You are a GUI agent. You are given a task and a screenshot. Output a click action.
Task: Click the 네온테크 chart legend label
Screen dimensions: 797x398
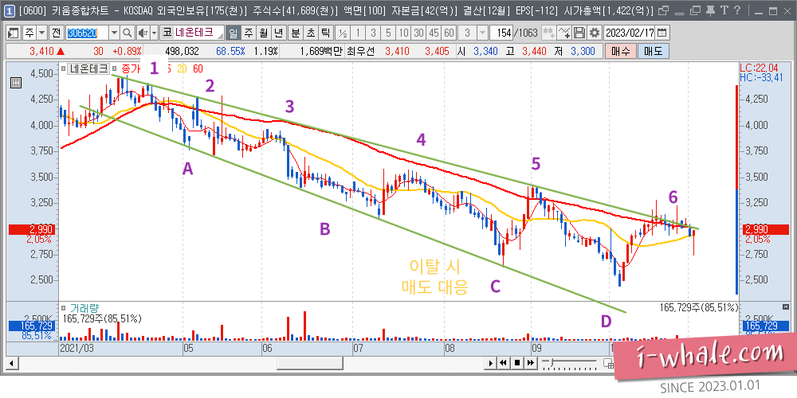point(89,68)
